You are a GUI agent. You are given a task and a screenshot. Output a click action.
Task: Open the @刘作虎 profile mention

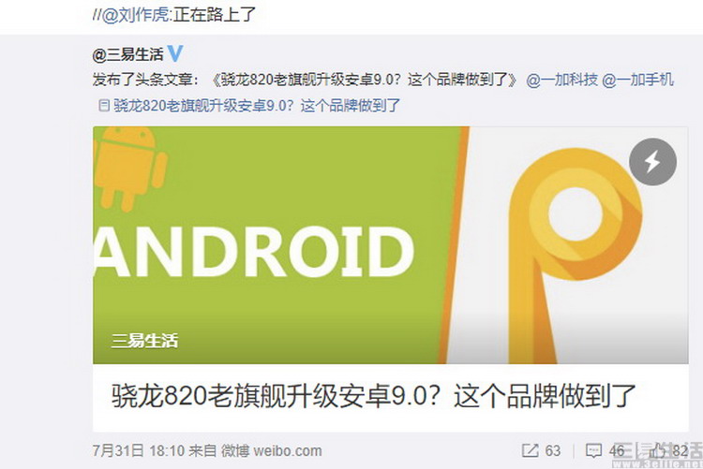point(136,15)
